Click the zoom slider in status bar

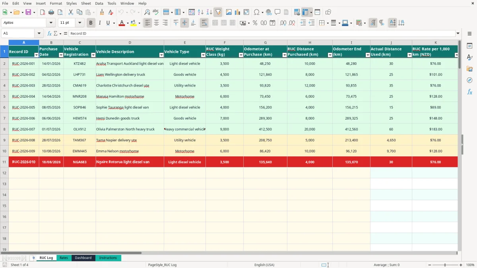click(x=445, y=265)
